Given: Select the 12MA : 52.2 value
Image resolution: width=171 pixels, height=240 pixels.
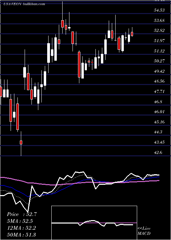Looking at the screenshot, I should coord(21,228).
